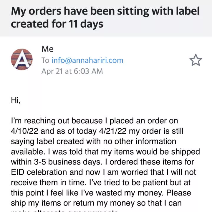Tap "11 days" in the subject title
Viewport: 212px width, 212px height.
(x=86, y=24)
